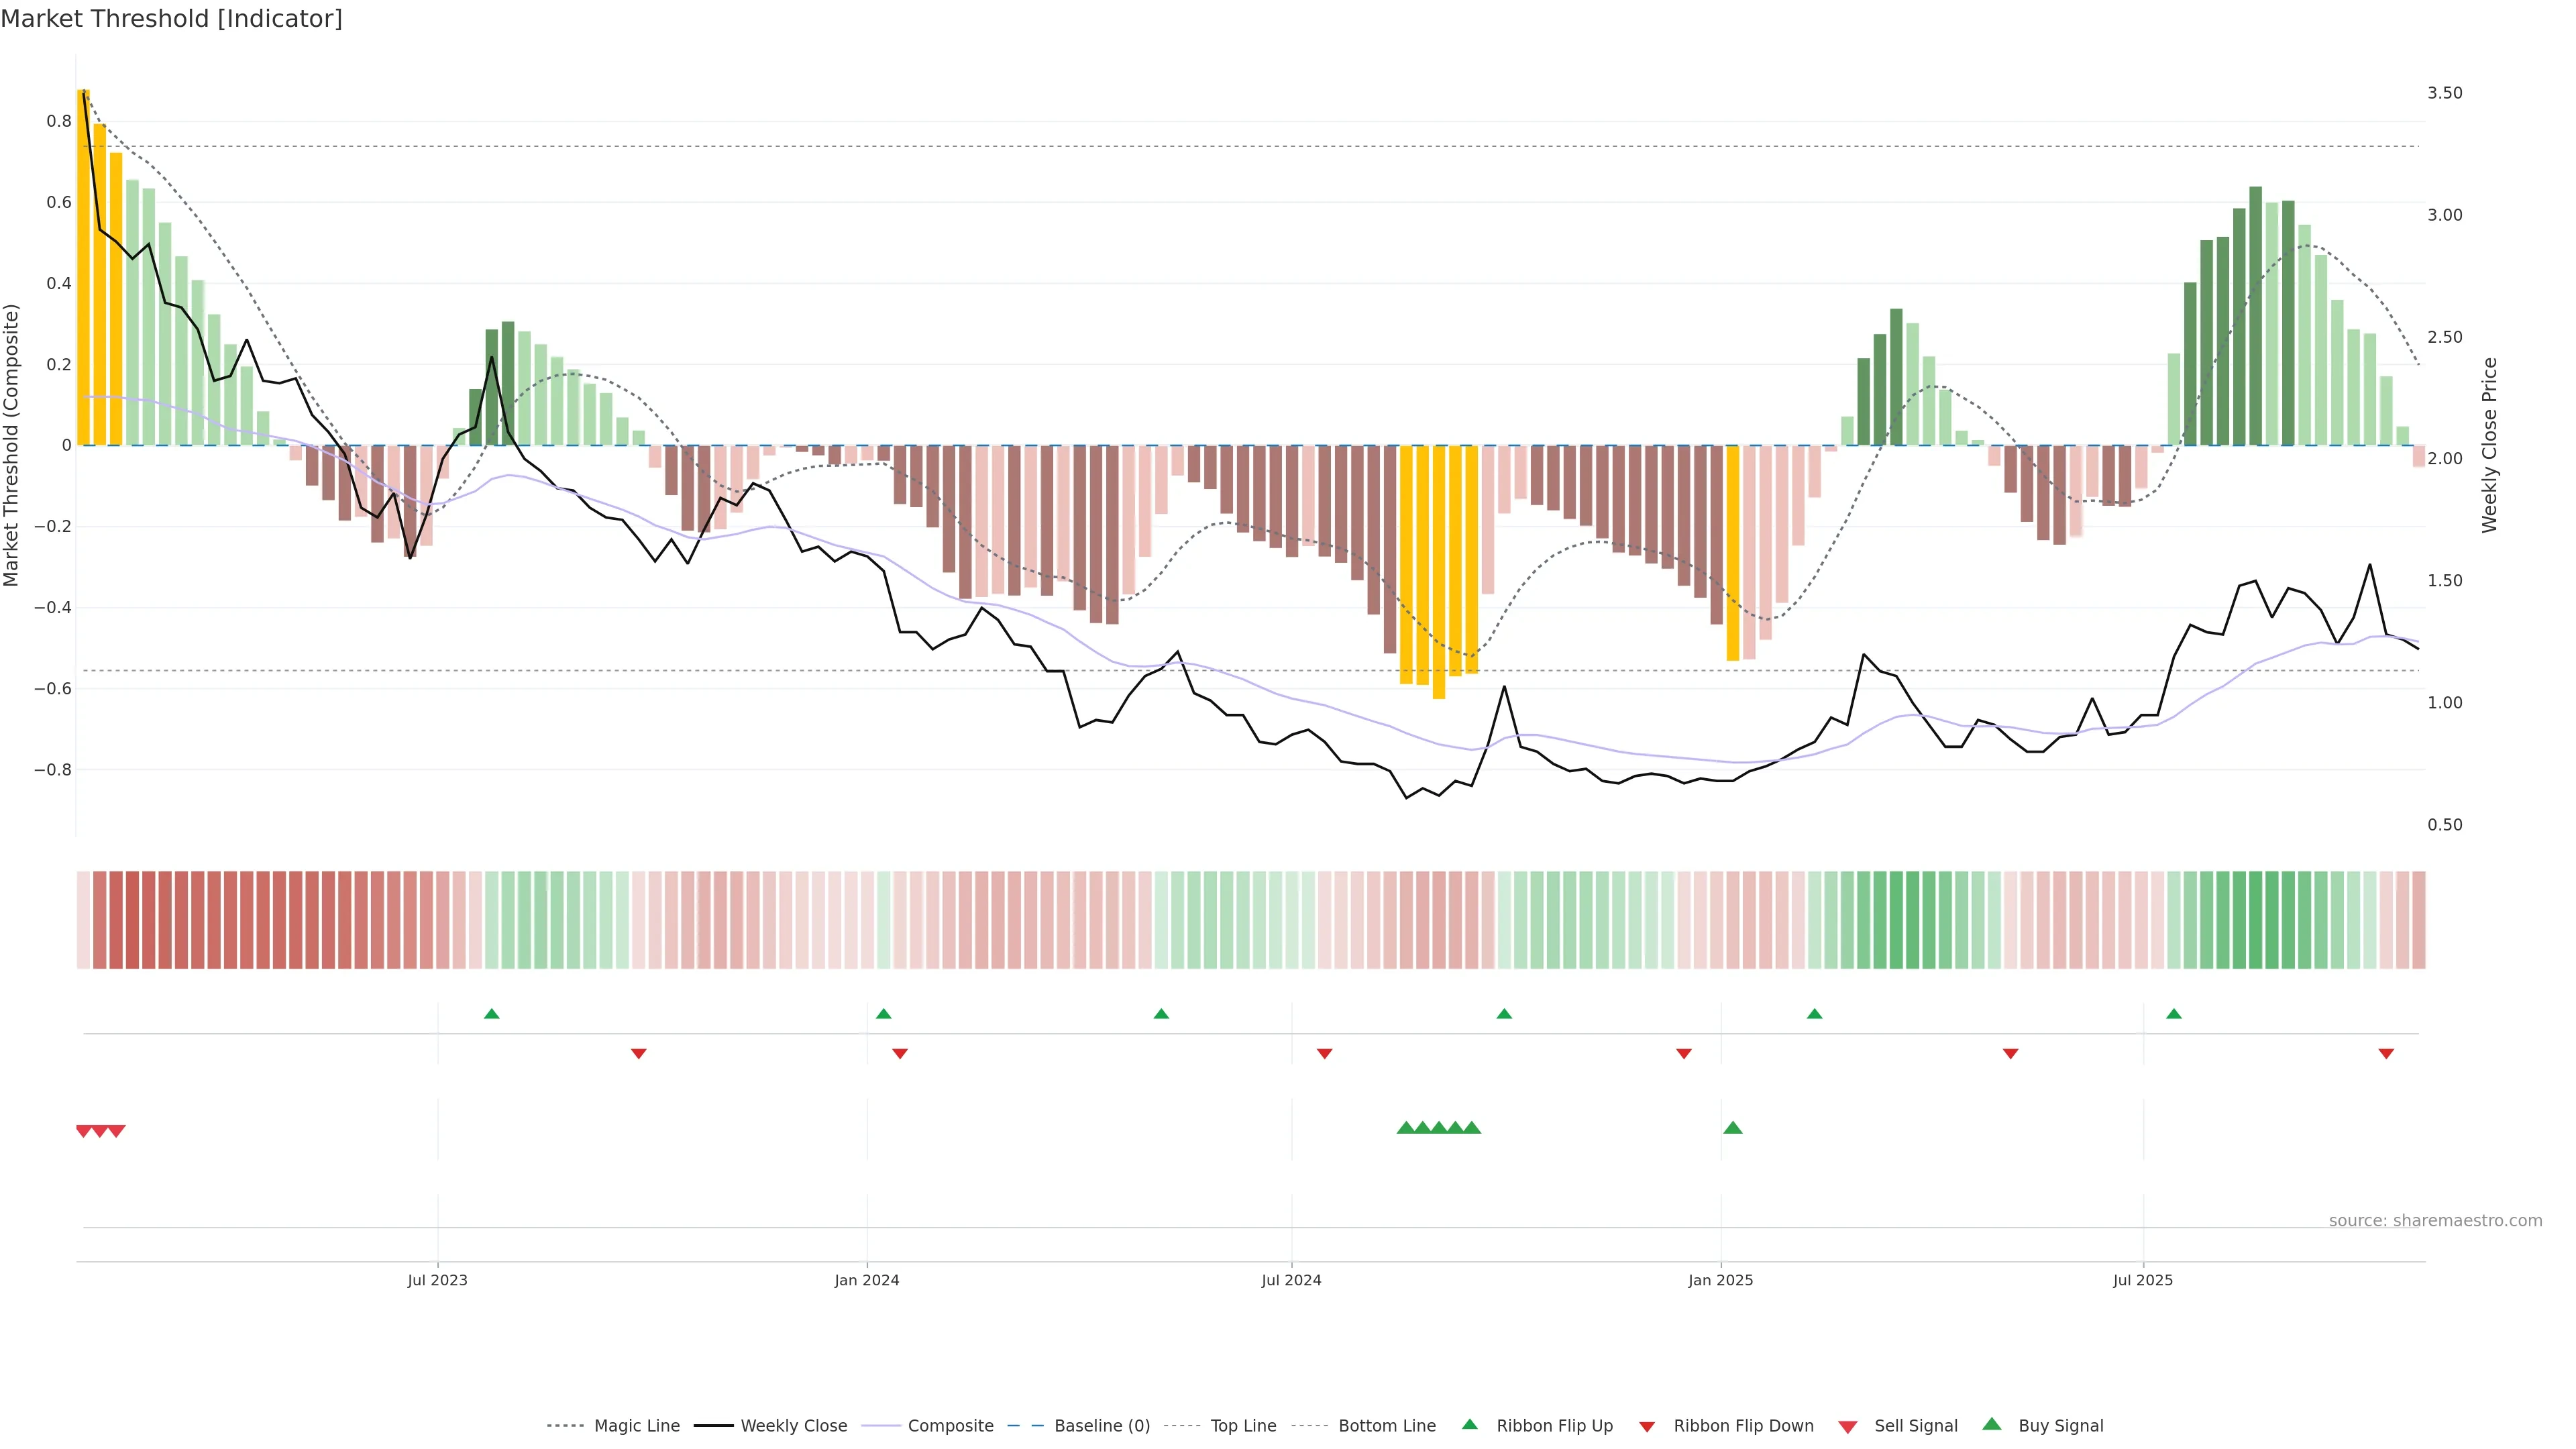The height and width of the screenshot is (1449, 2576).
Task: Click the buy signal triangle near Jan 2025
Action: [1733, 1128]
